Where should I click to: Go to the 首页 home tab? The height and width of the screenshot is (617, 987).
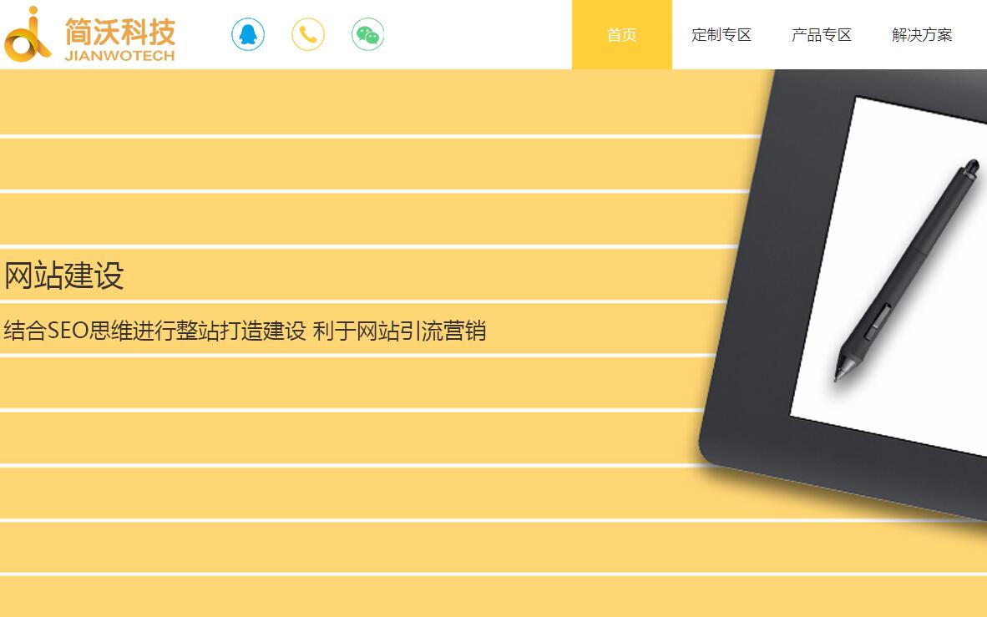coord(622,34)
